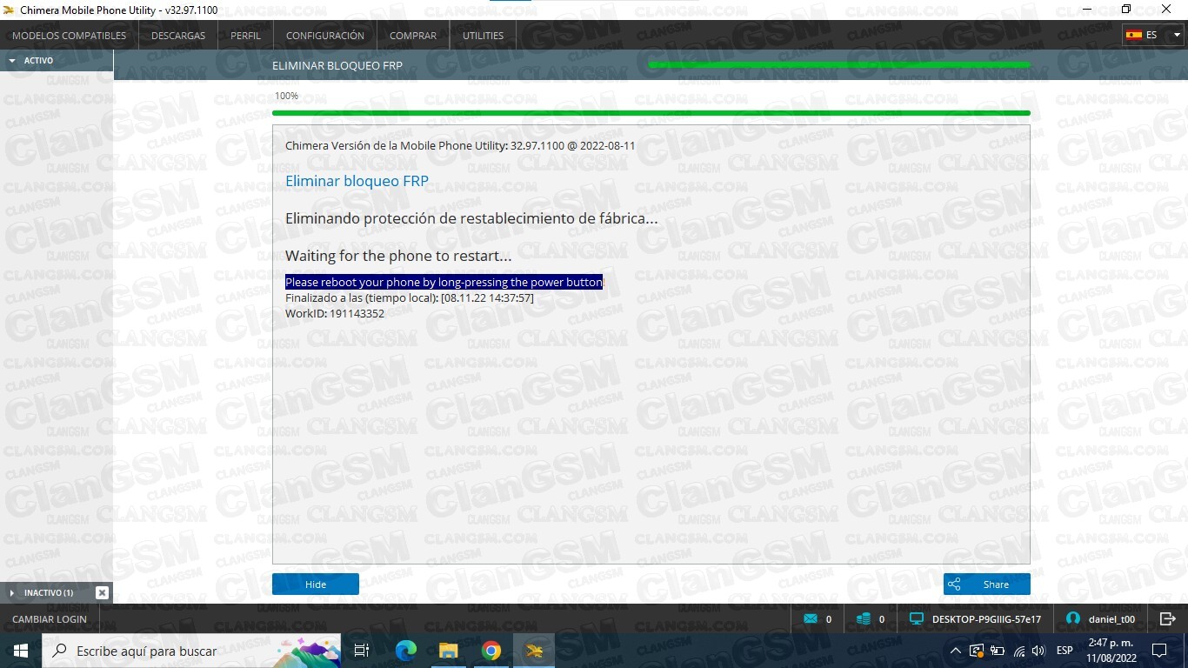This screenshot has height=668, width=1188.
Task: Go to the DESCARGAS menu
Action: pos(178,36)
